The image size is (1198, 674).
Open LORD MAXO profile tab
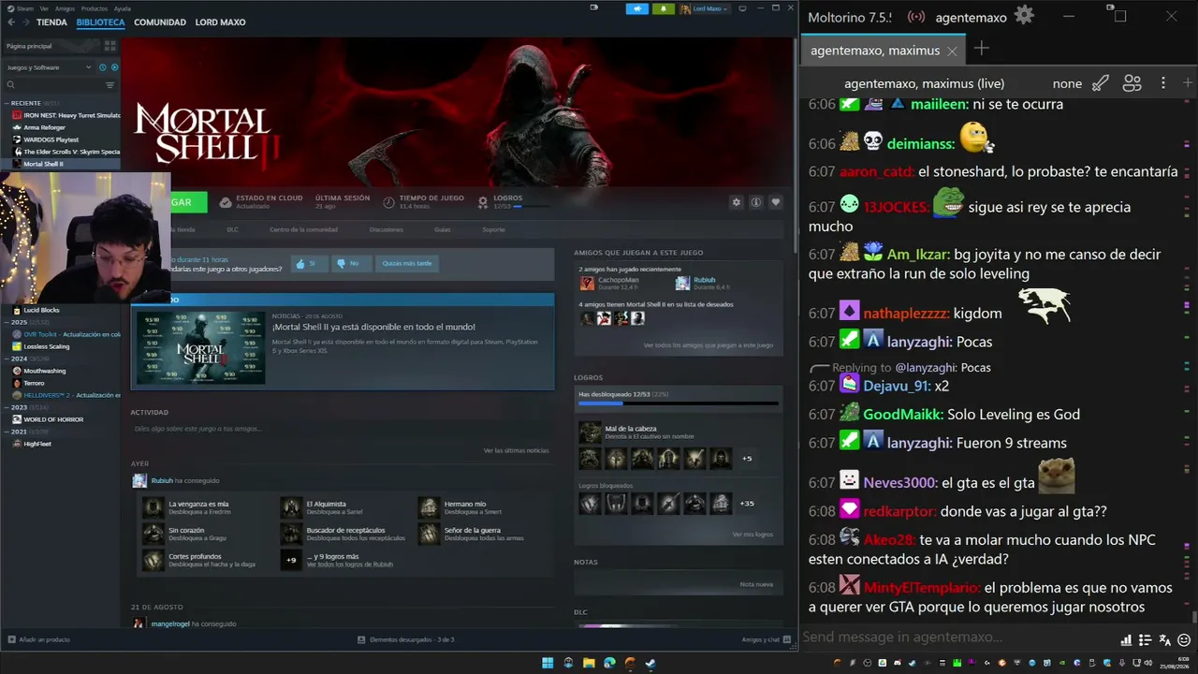pyautogui.click(x=220, y=22)
